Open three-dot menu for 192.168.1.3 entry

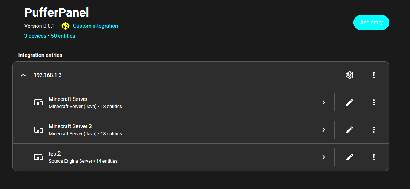pyautogui.click(x=374, y=75)
